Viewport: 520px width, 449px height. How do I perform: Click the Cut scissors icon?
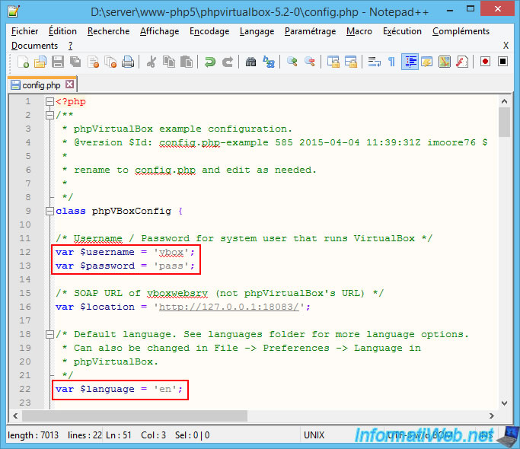(152, 62)
